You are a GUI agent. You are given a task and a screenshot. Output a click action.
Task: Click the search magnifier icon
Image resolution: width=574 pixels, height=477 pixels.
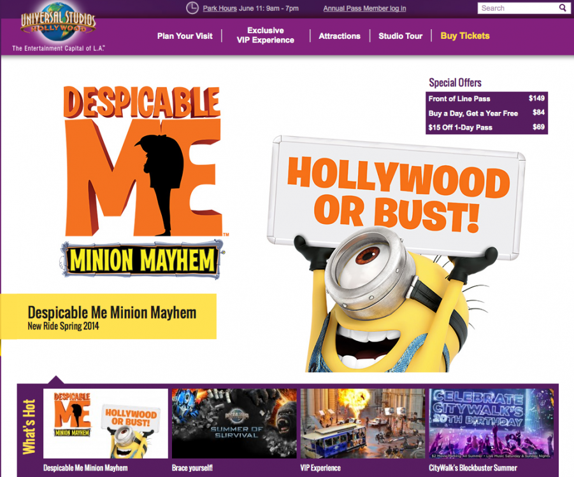click(561, 8)
